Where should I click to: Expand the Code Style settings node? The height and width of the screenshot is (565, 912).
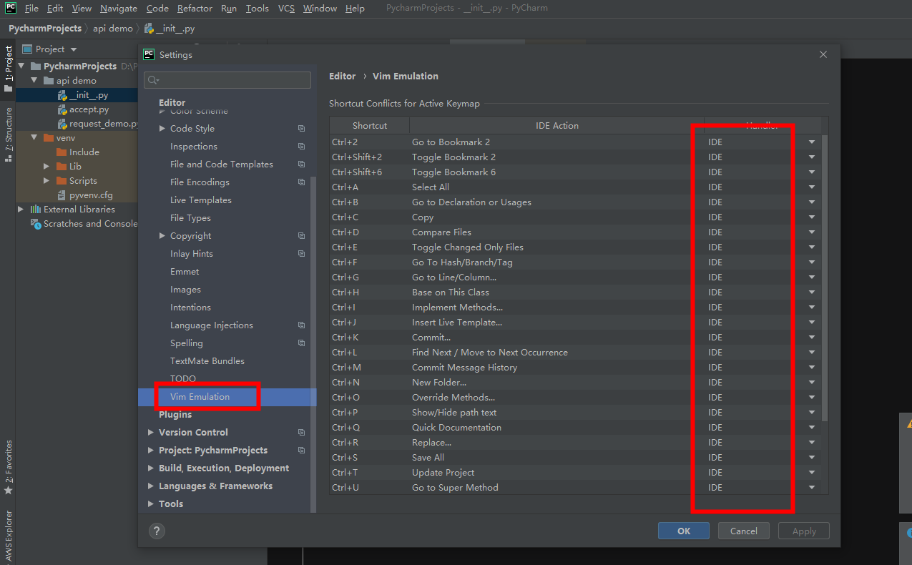162,129
